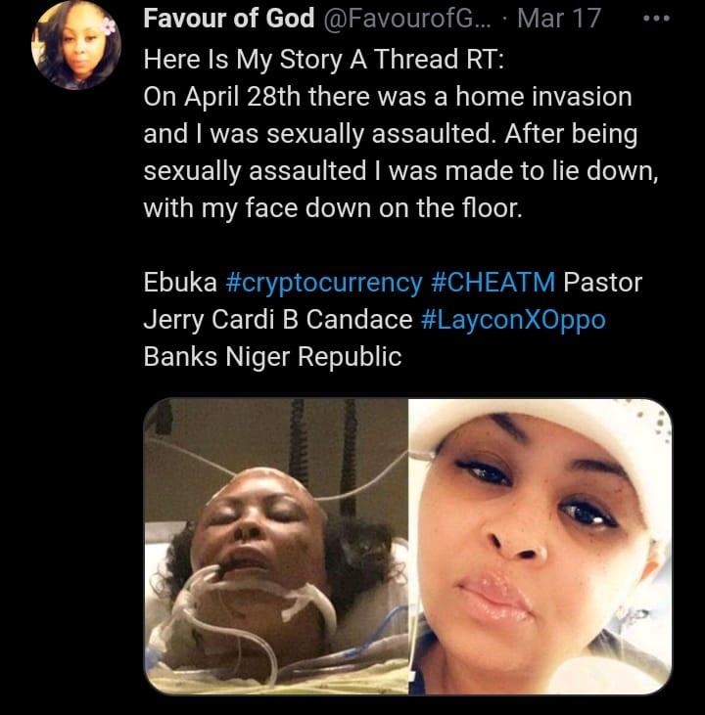
Task: Click the word "Pastor" in the tweet
Action: (603, 283)
